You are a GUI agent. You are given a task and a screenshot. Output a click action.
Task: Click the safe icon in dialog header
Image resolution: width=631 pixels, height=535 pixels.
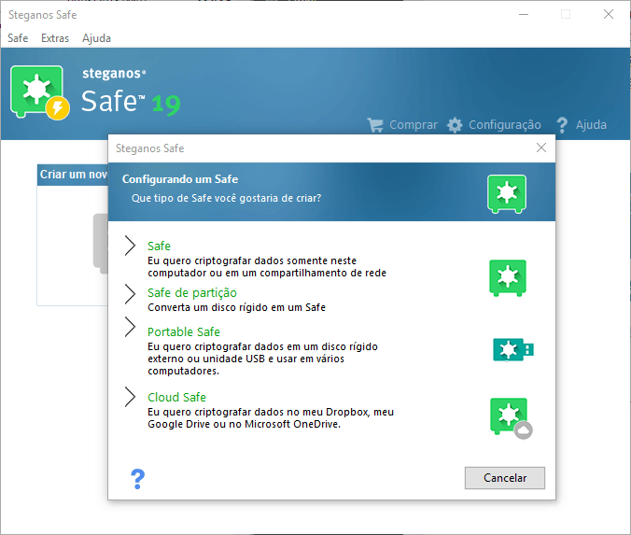(507, 193)
